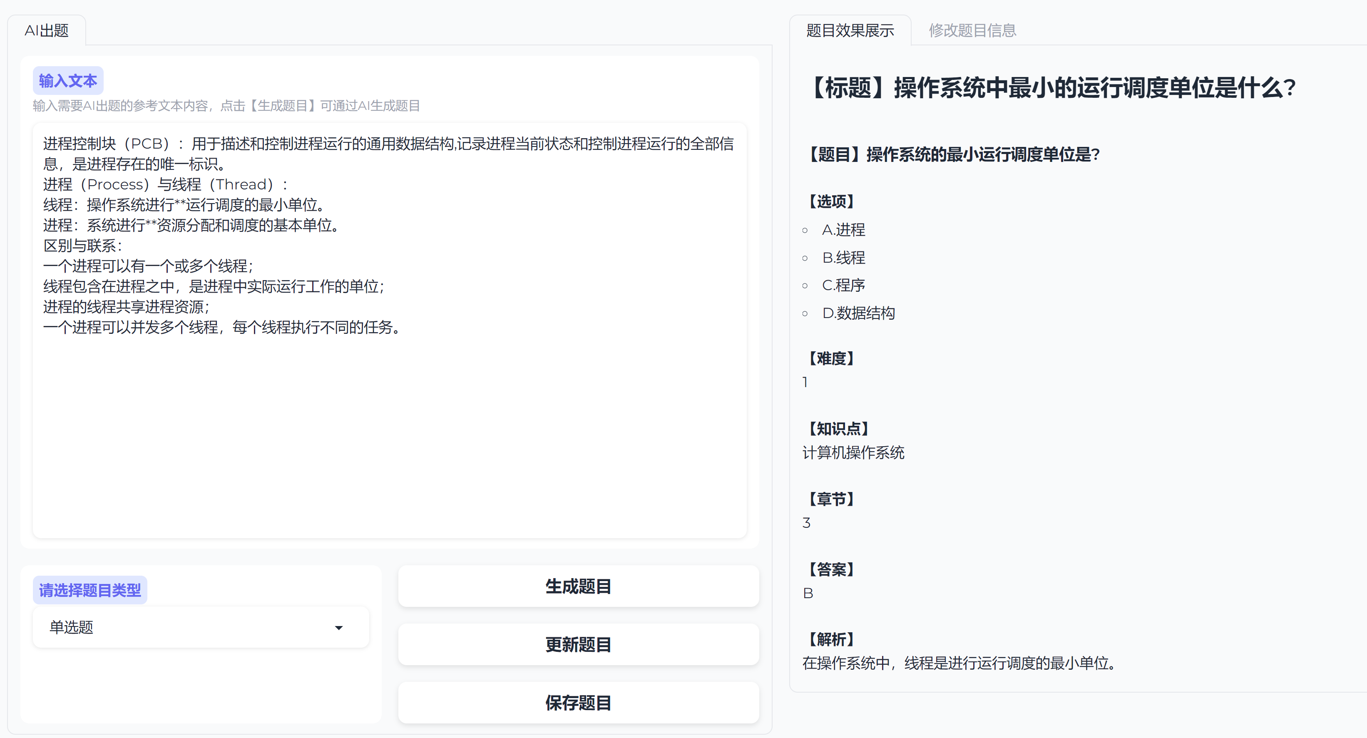Select option D.数据结构
This screenshot has height=738, width=1367.
click(858, 313)
